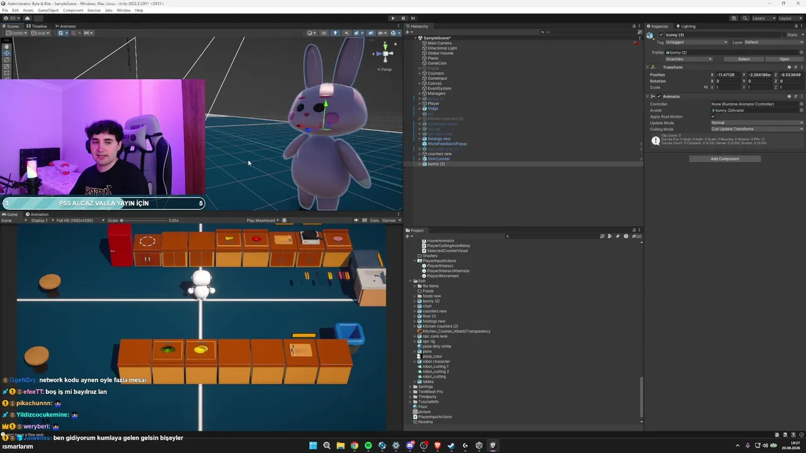This screenshot has width=806, height=453.
Task: Open the Undo History icon
Action: click(734, 18)
